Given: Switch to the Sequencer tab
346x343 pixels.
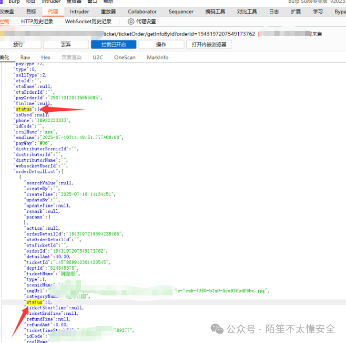Looking at the screenshot, I should pos(181,12).
